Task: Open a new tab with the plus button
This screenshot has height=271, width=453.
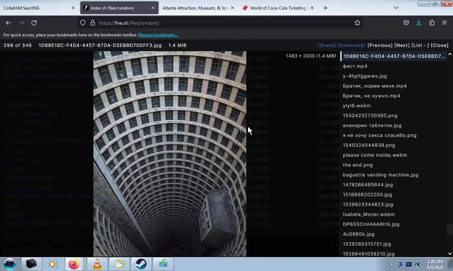Action: [325, 8]
